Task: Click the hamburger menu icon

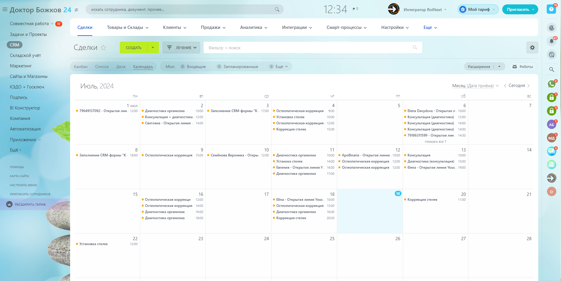Action: click(x=5, y=10)
